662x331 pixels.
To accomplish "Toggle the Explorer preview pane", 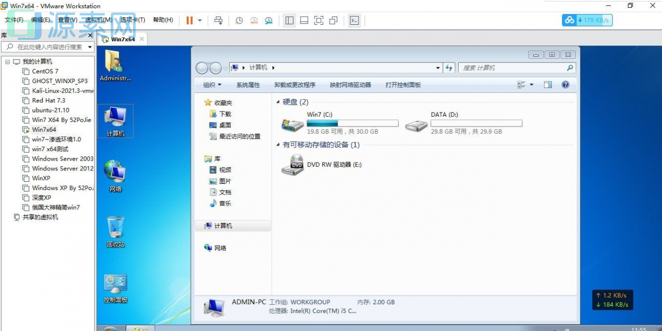I will [x=548, y=84].
